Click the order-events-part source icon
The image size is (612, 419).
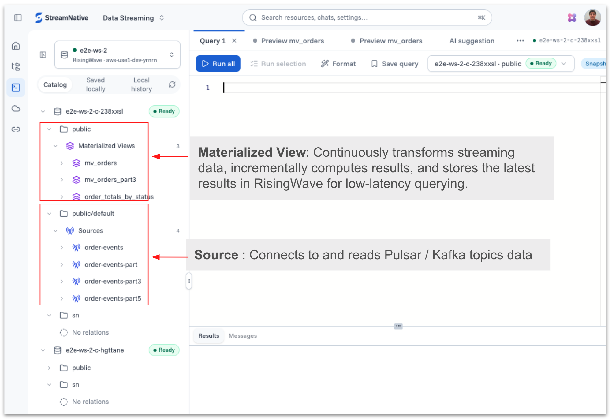(76, 265)
